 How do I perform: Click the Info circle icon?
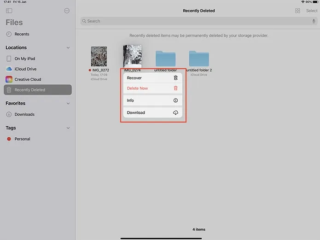click(x=175, y=100)
